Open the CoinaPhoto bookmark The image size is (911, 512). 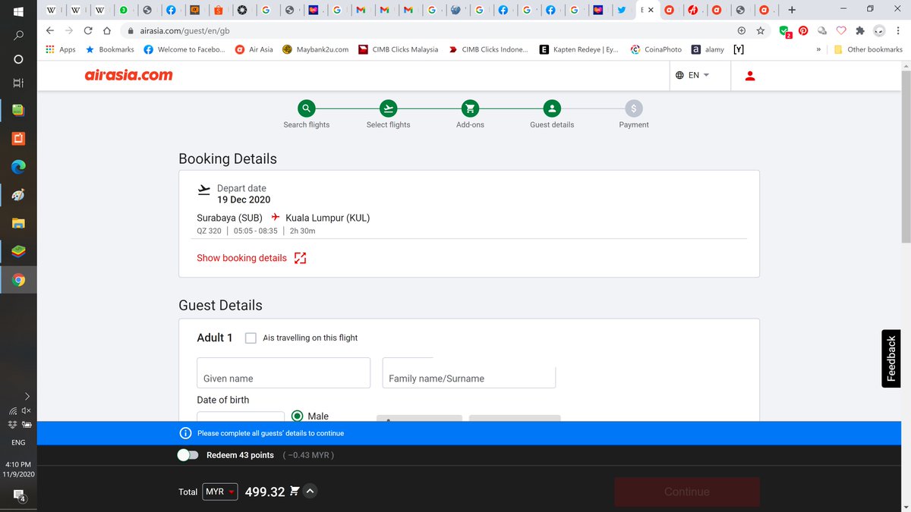point(656,49)
